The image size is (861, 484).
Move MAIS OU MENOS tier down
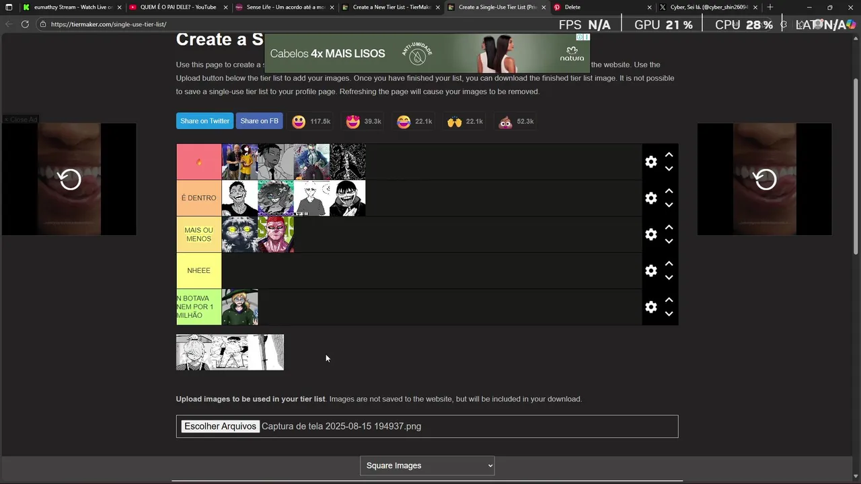tap(669, 241)
